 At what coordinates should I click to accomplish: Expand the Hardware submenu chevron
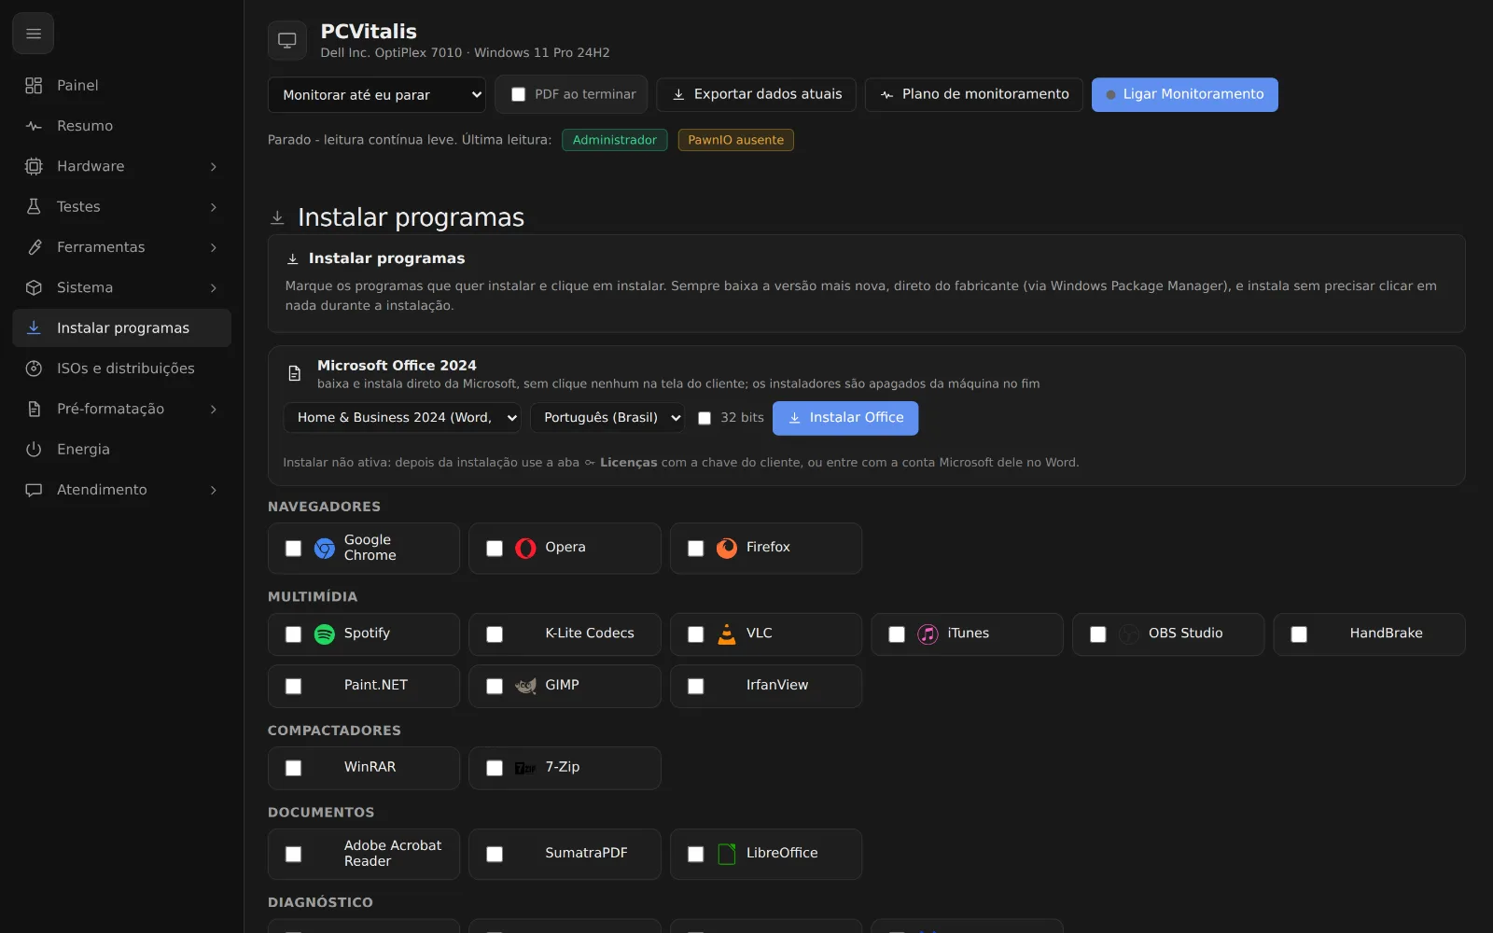214,166
